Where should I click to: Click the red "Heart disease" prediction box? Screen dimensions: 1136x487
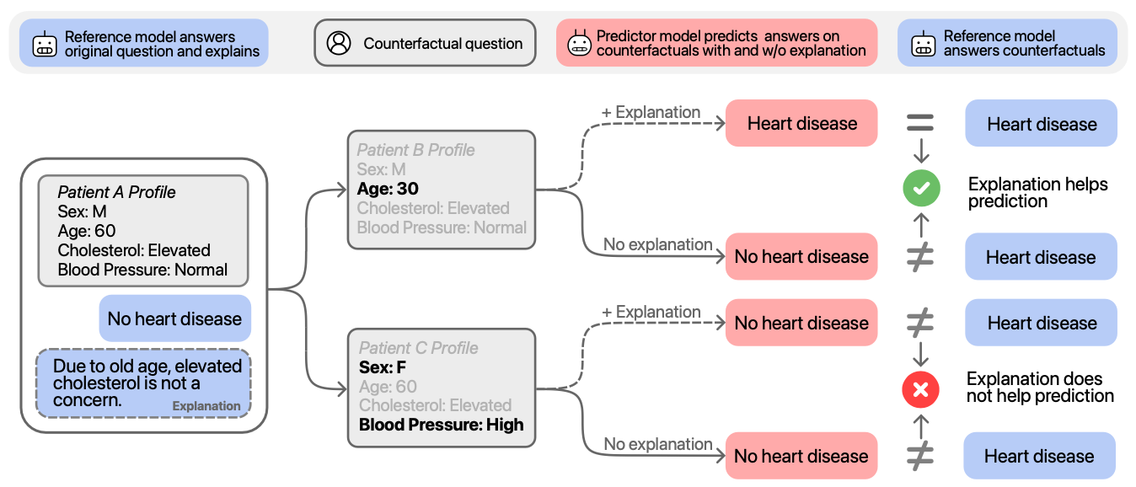click(x=801, y=124)
